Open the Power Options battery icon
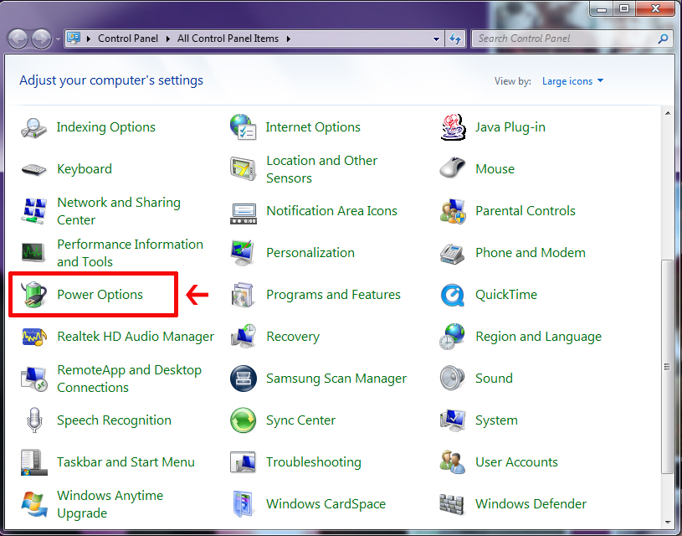The image size is (682, 536). click(x=34, y=294)
